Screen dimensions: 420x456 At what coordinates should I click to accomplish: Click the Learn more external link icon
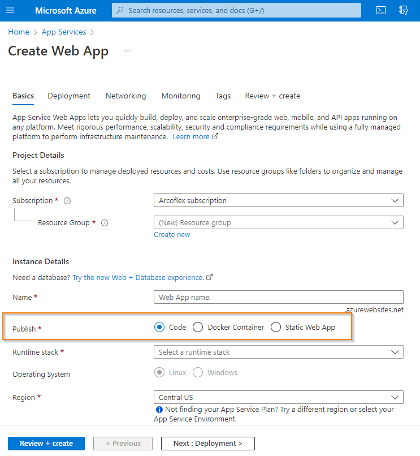tap(215, 136)
